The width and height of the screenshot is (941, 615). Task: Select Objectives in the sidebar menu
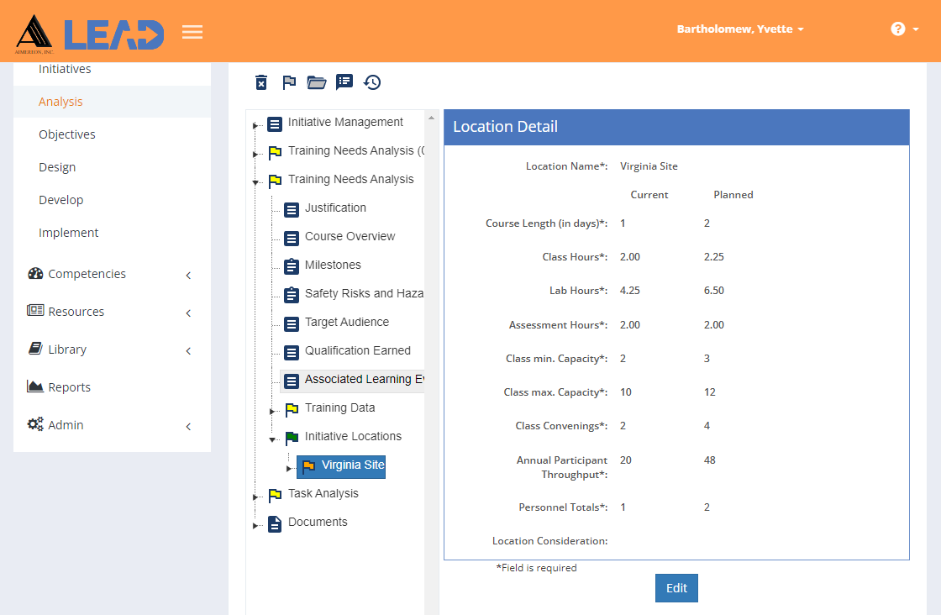[x=67, y=134]
